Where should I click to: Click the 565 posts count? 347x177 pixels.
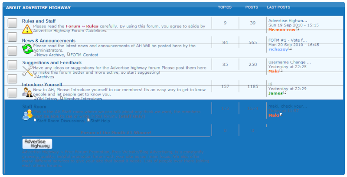click(253, 42)
